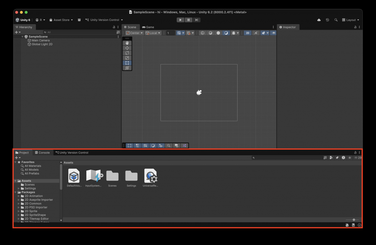Select the Hierarchy tab
This screenshot has height=245, width=376.
pos(24,27)
